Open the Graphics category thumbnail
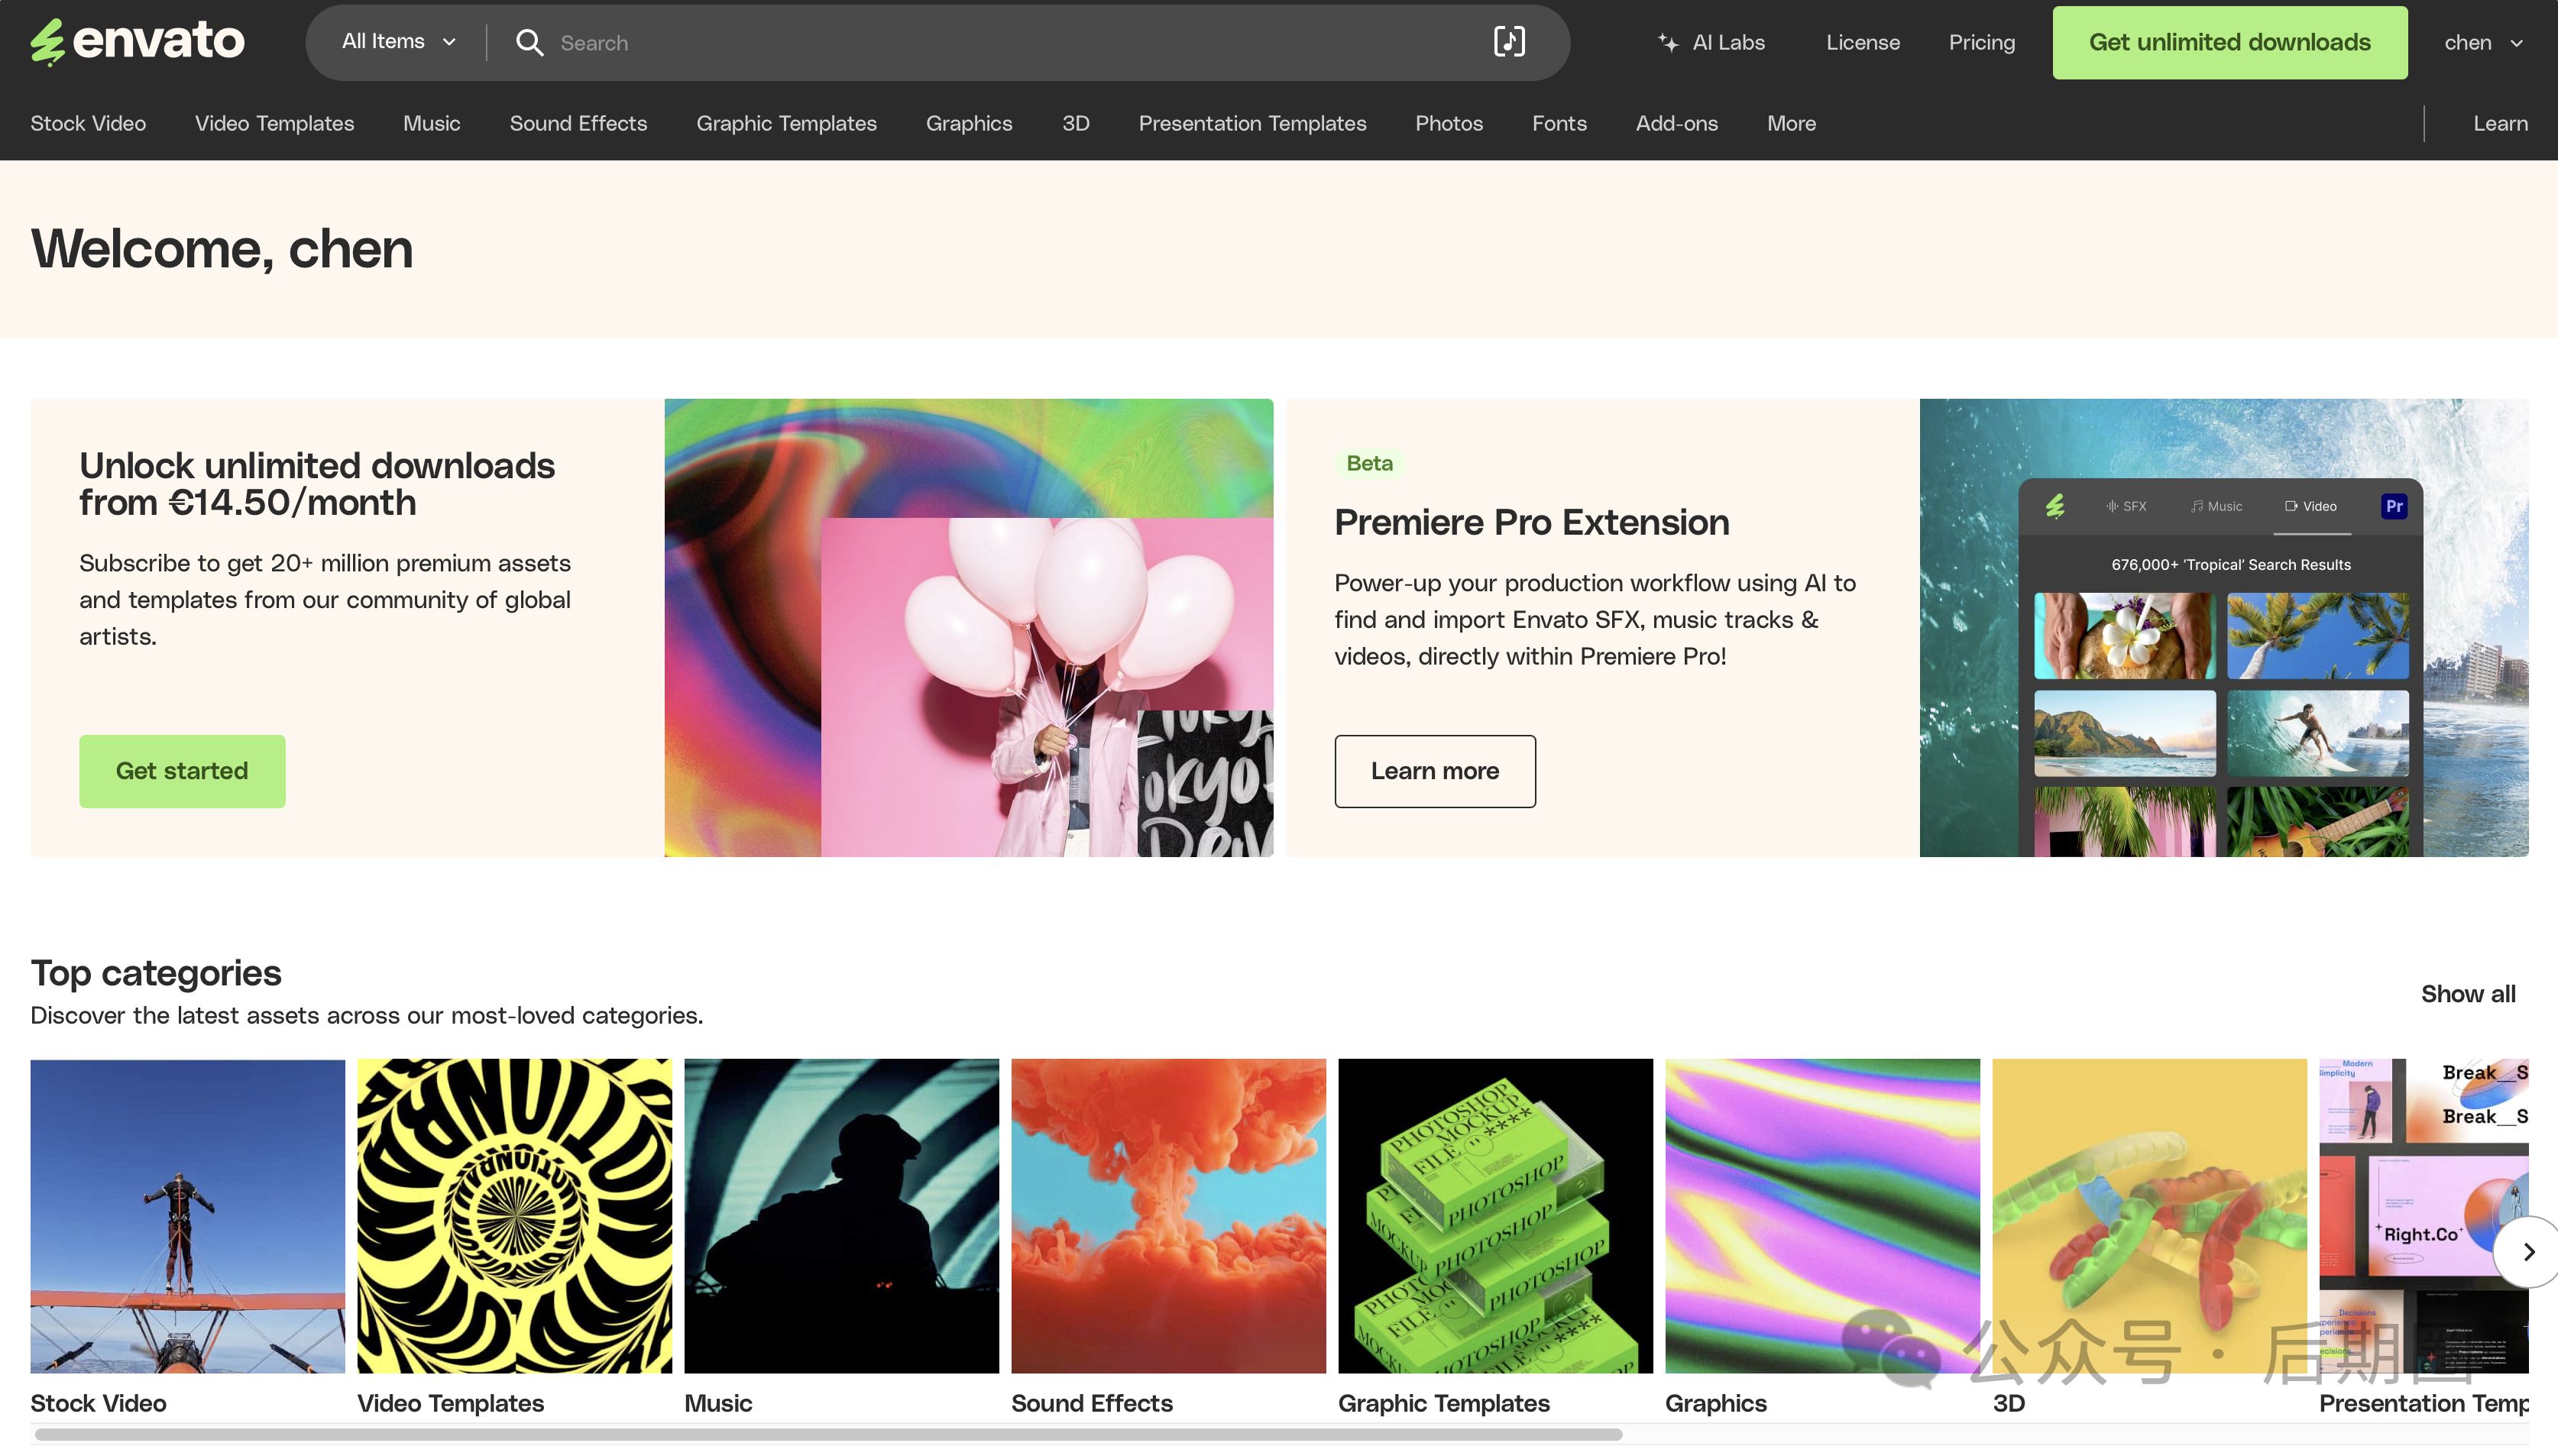Viewport: 2558px width, 1456px height. pos(1822,1216)
